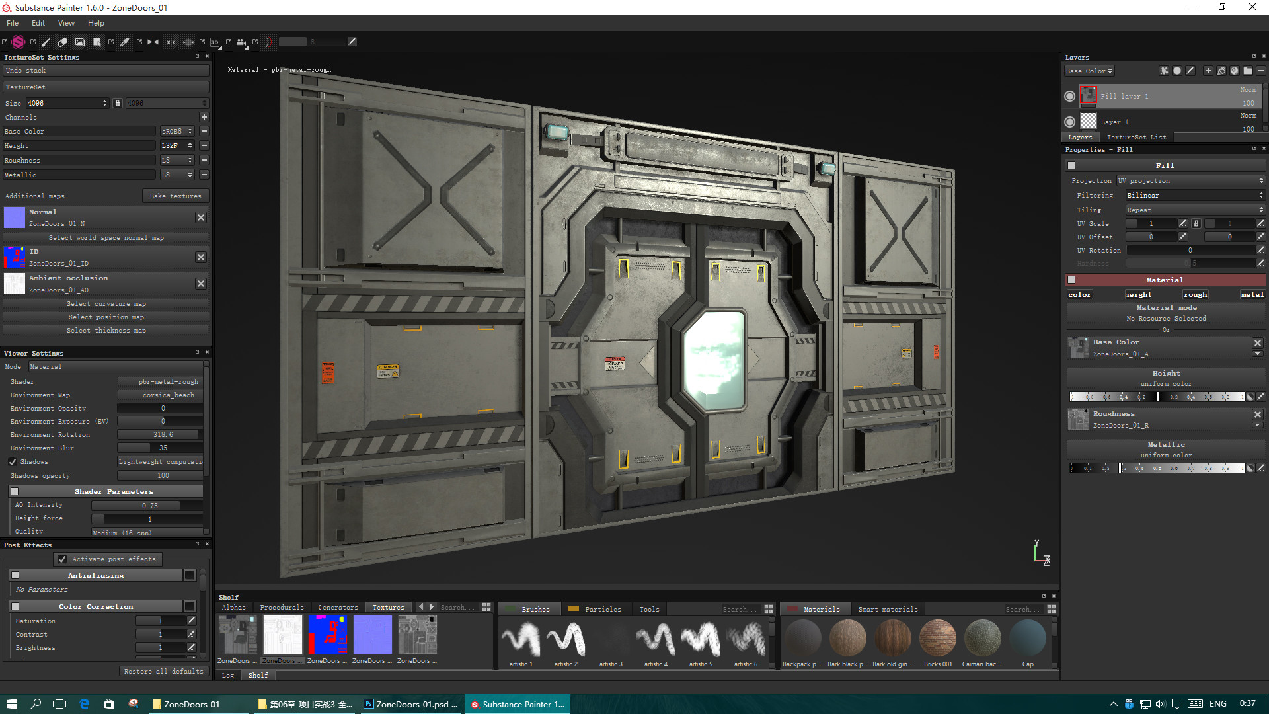This screenshot has width=1269, height=714.
Task: Switch to the TextureSet List tab
Action: coord(1137,137)
